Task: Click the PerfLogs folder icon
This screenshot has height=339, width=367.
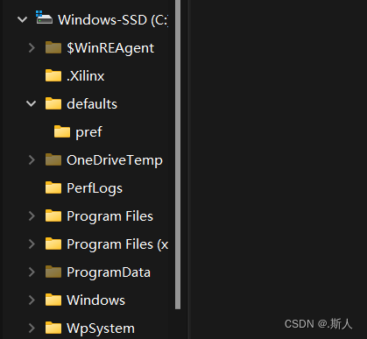Action: [53, 187]
